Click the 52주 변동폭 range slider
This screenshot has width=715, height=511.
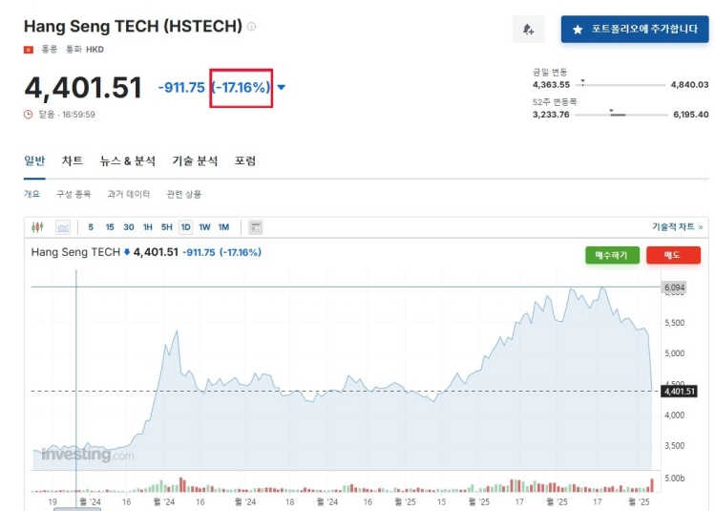click(x=620, y=114)
